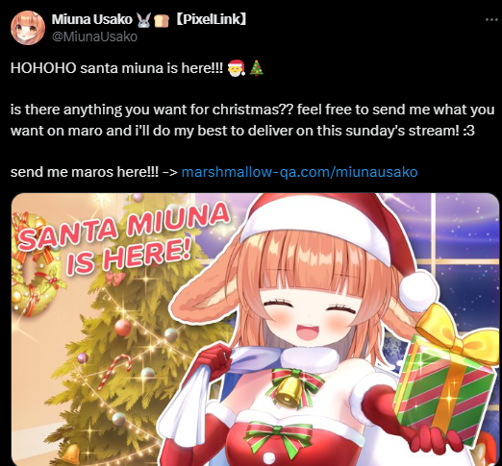
Task: Click the candy cane on the tree
Action: coord(113,372)
